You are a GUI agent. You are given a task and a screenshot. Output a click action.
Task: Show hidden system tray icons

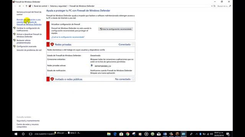point(197,134)
